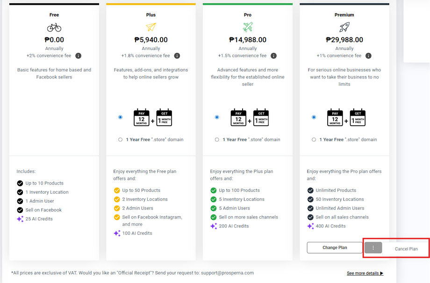Click the Free plan bicycle icon
The height and width of the screenshot is (283, 430).
(54, 27)
